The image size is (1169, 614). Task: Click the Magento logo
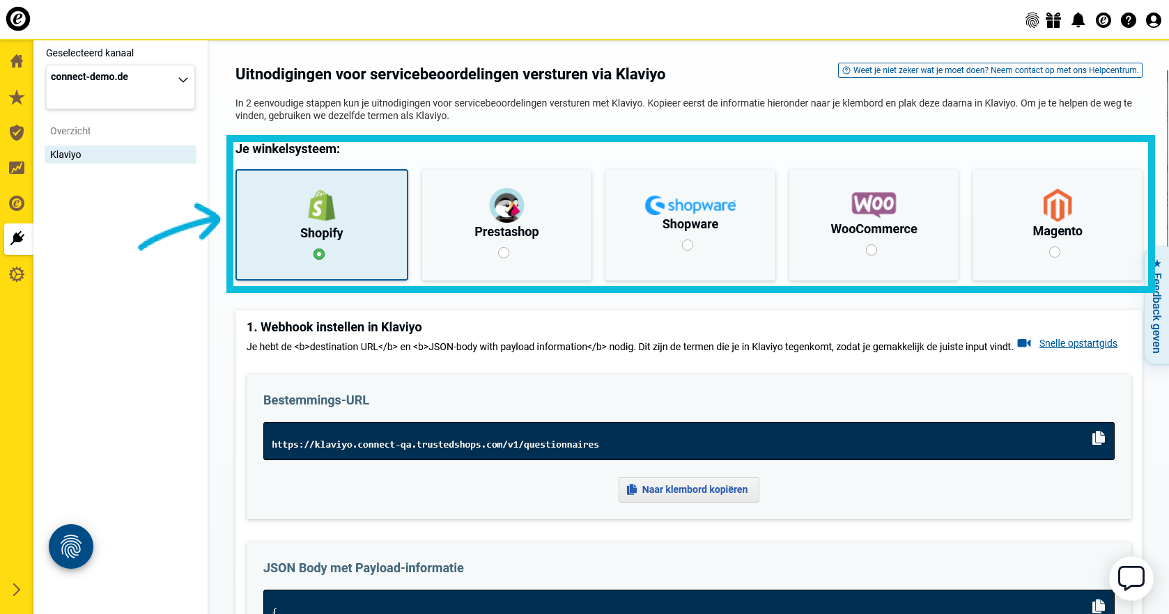[1058, 205]
